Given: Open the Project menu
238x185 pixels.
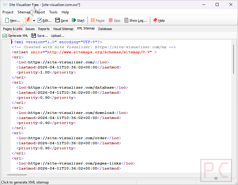Looking at the screenshot, I should coord(8,12).
